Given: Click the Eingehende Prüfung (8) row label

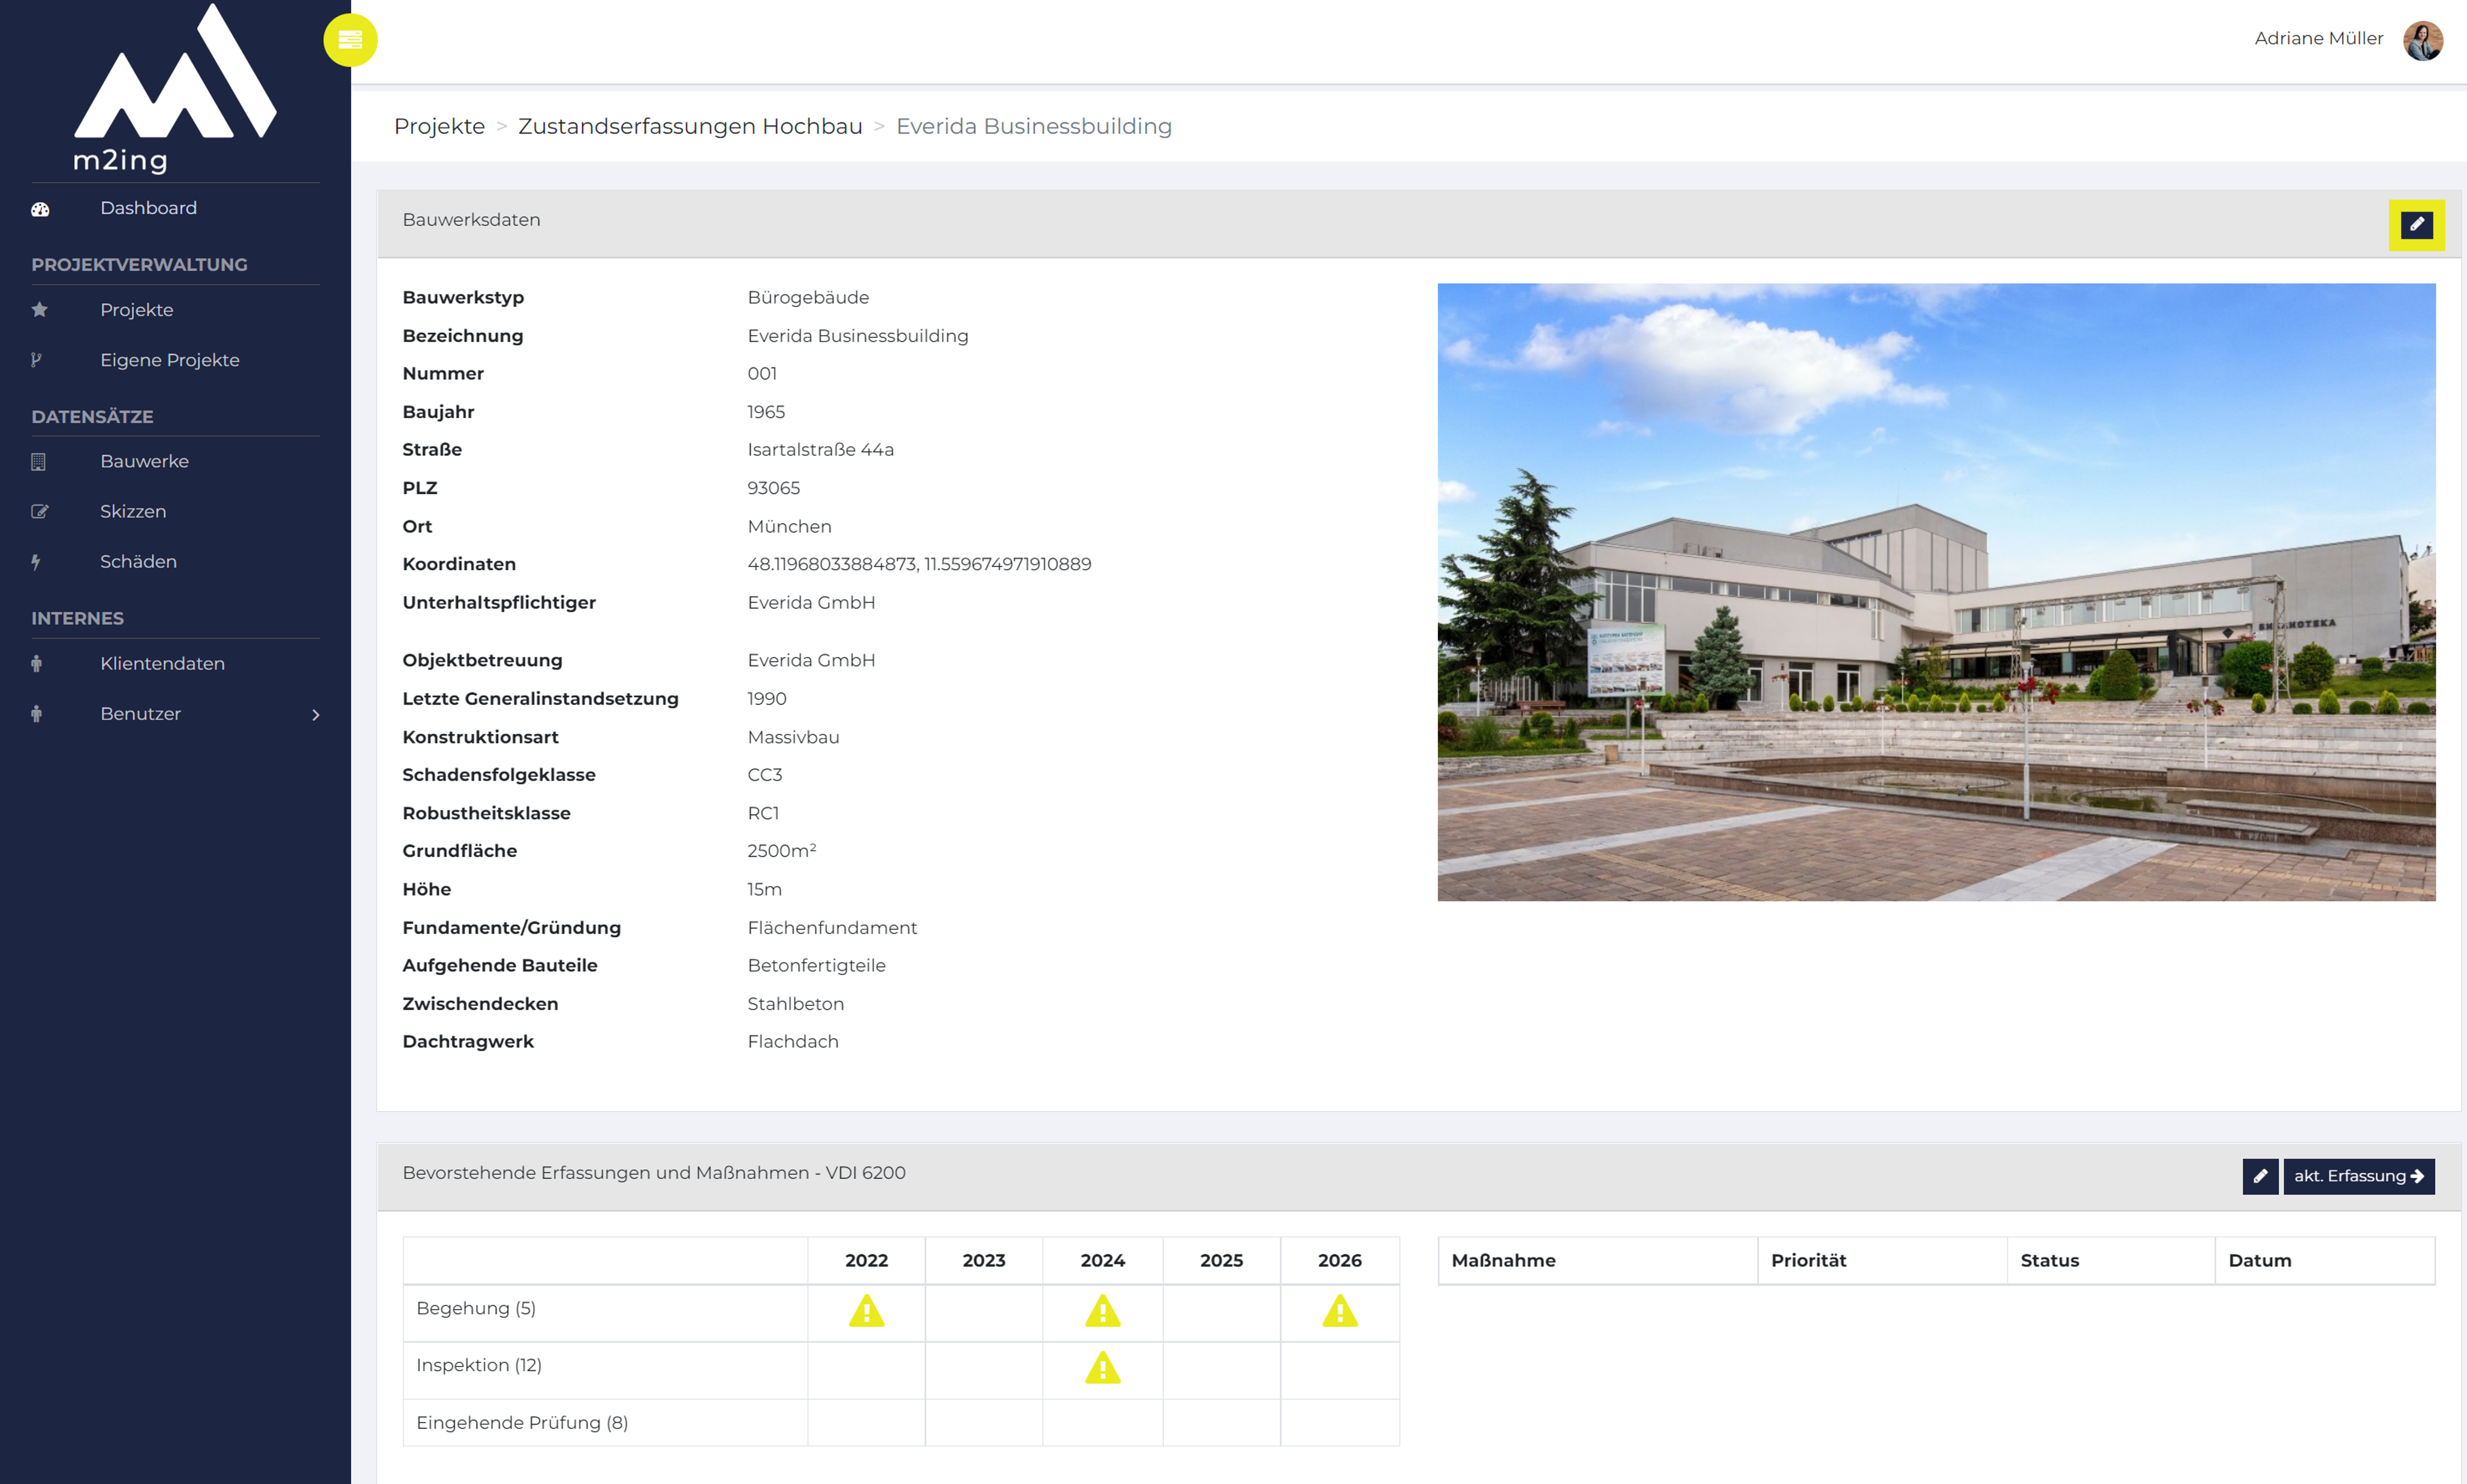Looking at the screenshot, I should coord(522,1423).
